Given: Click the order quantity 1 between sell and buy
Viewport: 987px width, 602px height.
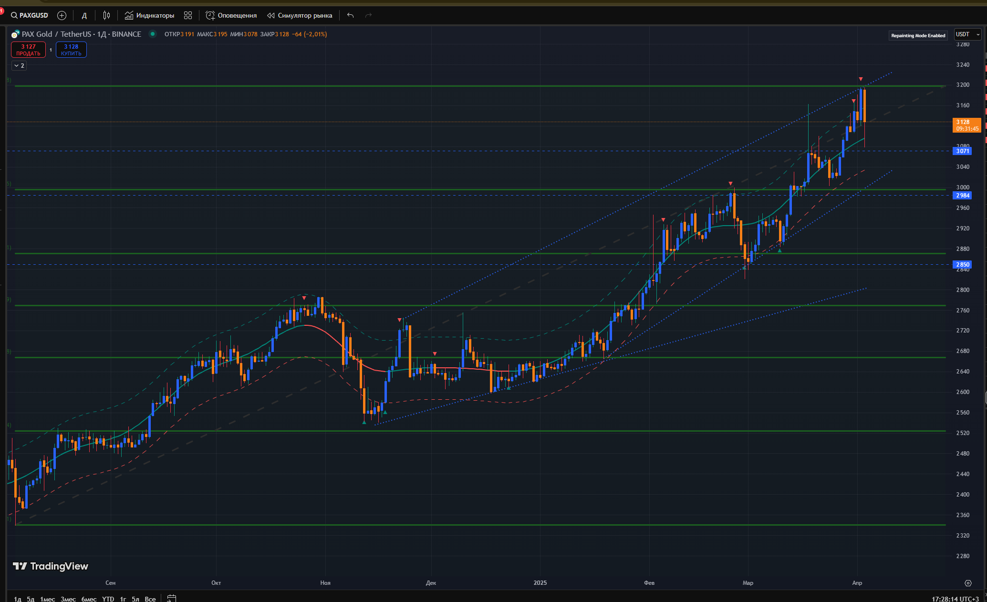Looking at the screenshot, I should 51,50.
